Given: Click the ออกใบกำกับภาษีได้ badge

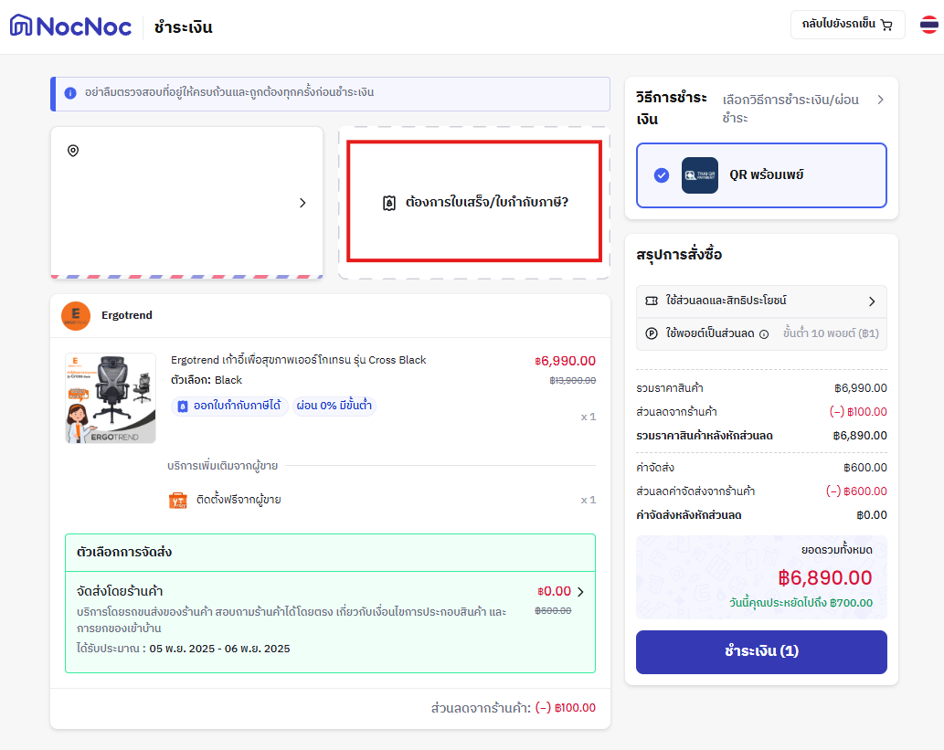Looking at the screenshot, I should (229, 406).
